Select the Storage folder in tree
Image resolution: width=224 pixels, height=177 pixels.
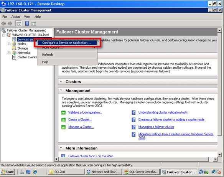tap(23, 48)
